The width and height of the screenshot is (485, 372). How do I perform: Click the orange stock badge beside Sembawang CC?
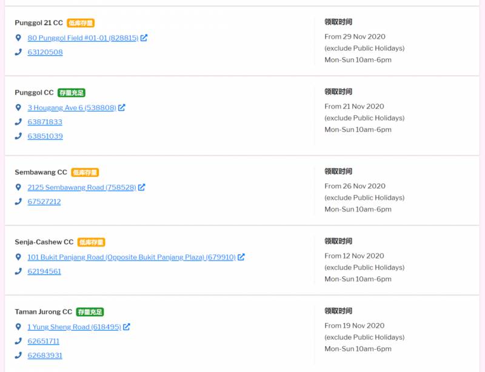pos(85,173)
